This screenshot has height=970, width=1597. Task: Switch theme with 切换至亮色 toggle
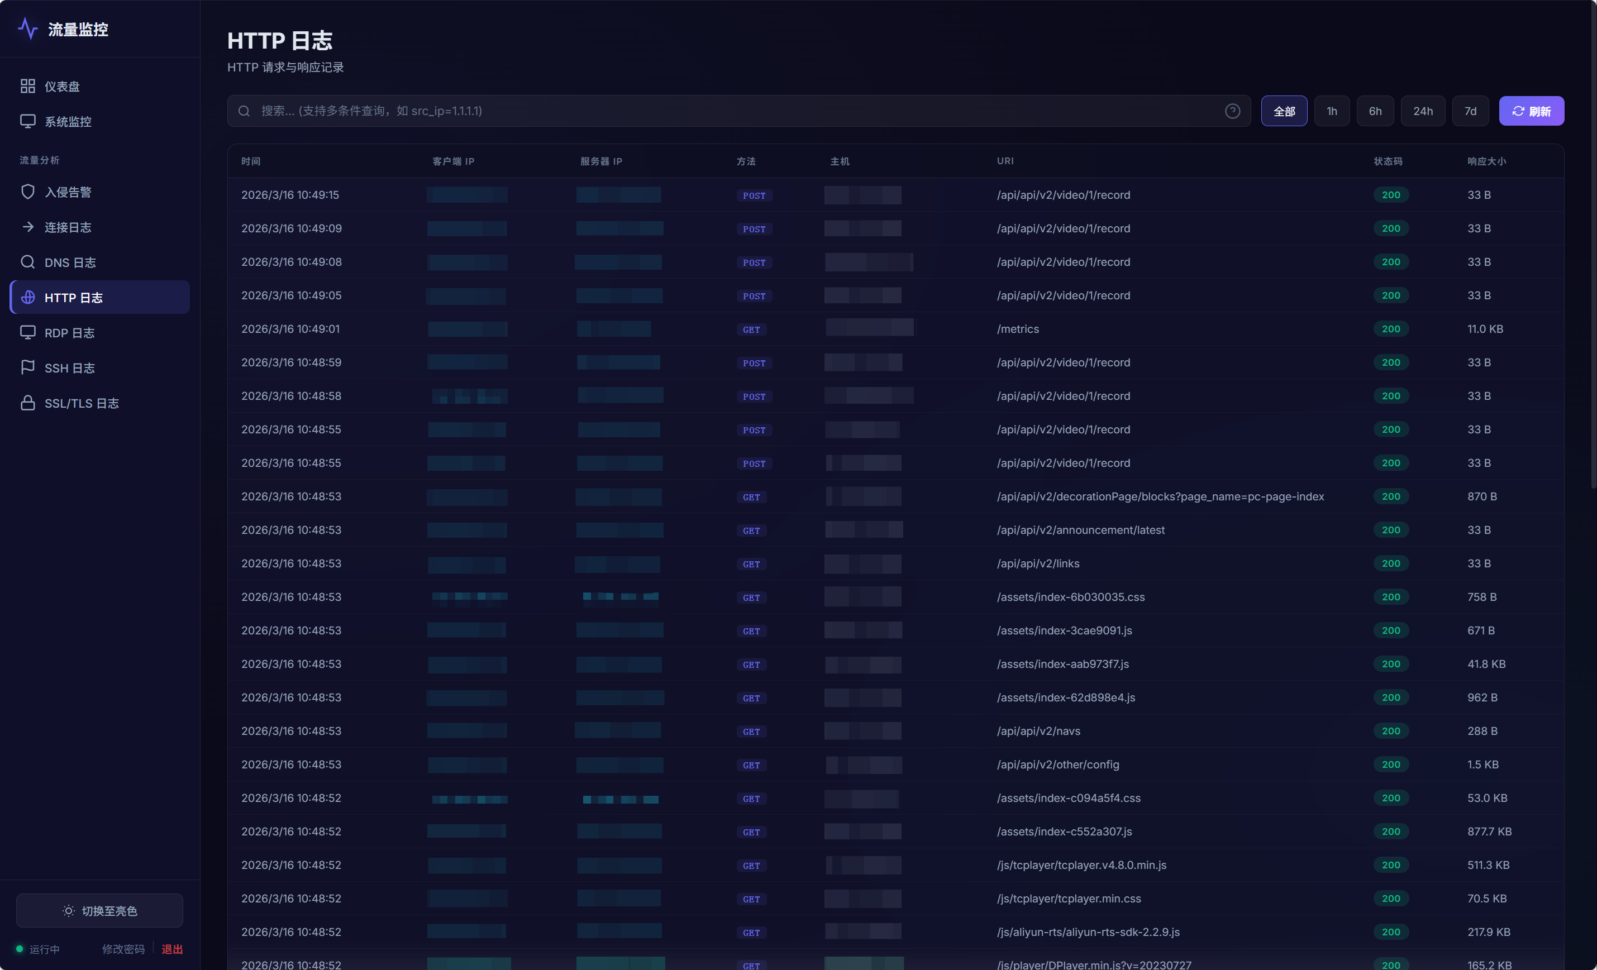tap(100, 910)
